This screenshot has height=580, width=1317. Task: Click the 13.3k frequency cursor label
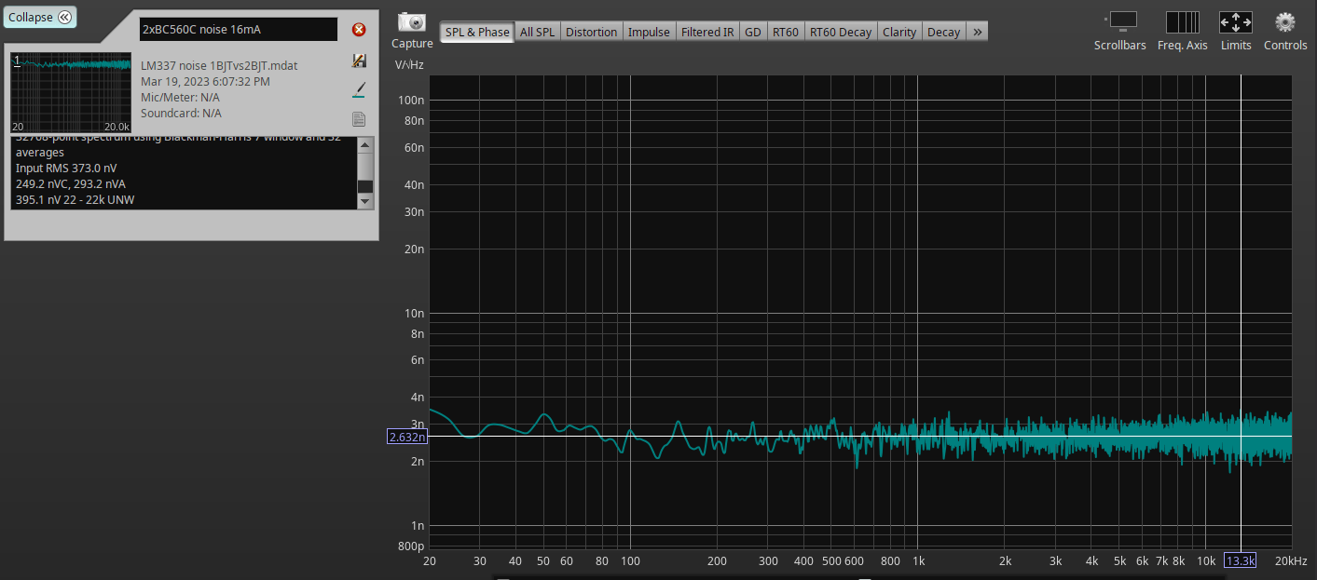click(1241, 560)
